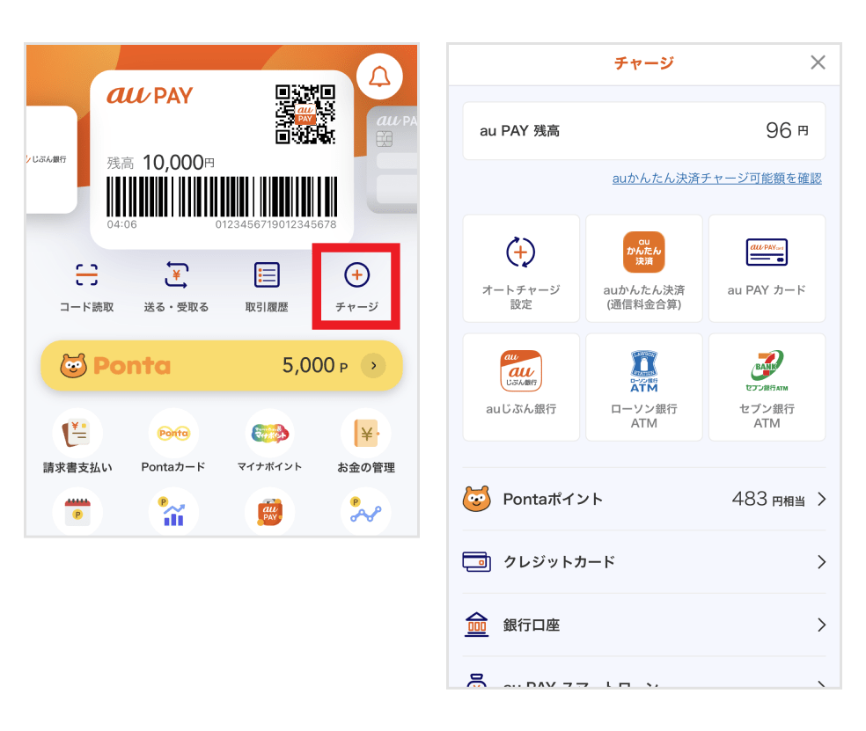Image resolution: width=866 pixels, height=731 pixels.
Task: Tap the bar chart point icon
Action: pos(173,512)
